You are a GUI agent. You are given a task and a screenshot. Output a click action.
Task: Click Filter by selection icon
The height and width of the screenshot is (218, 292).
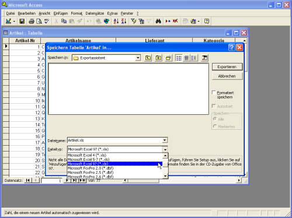click(x=134, y=21)
